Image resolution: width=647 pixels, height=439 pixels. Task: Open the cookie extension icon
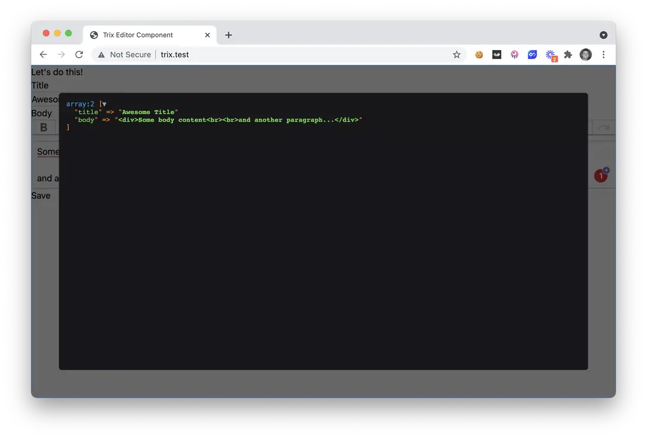479,55
